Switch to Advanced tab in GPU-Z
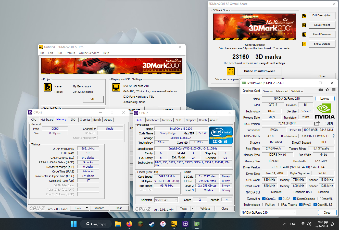Screen dimensions: 339x230 [282, 91]
